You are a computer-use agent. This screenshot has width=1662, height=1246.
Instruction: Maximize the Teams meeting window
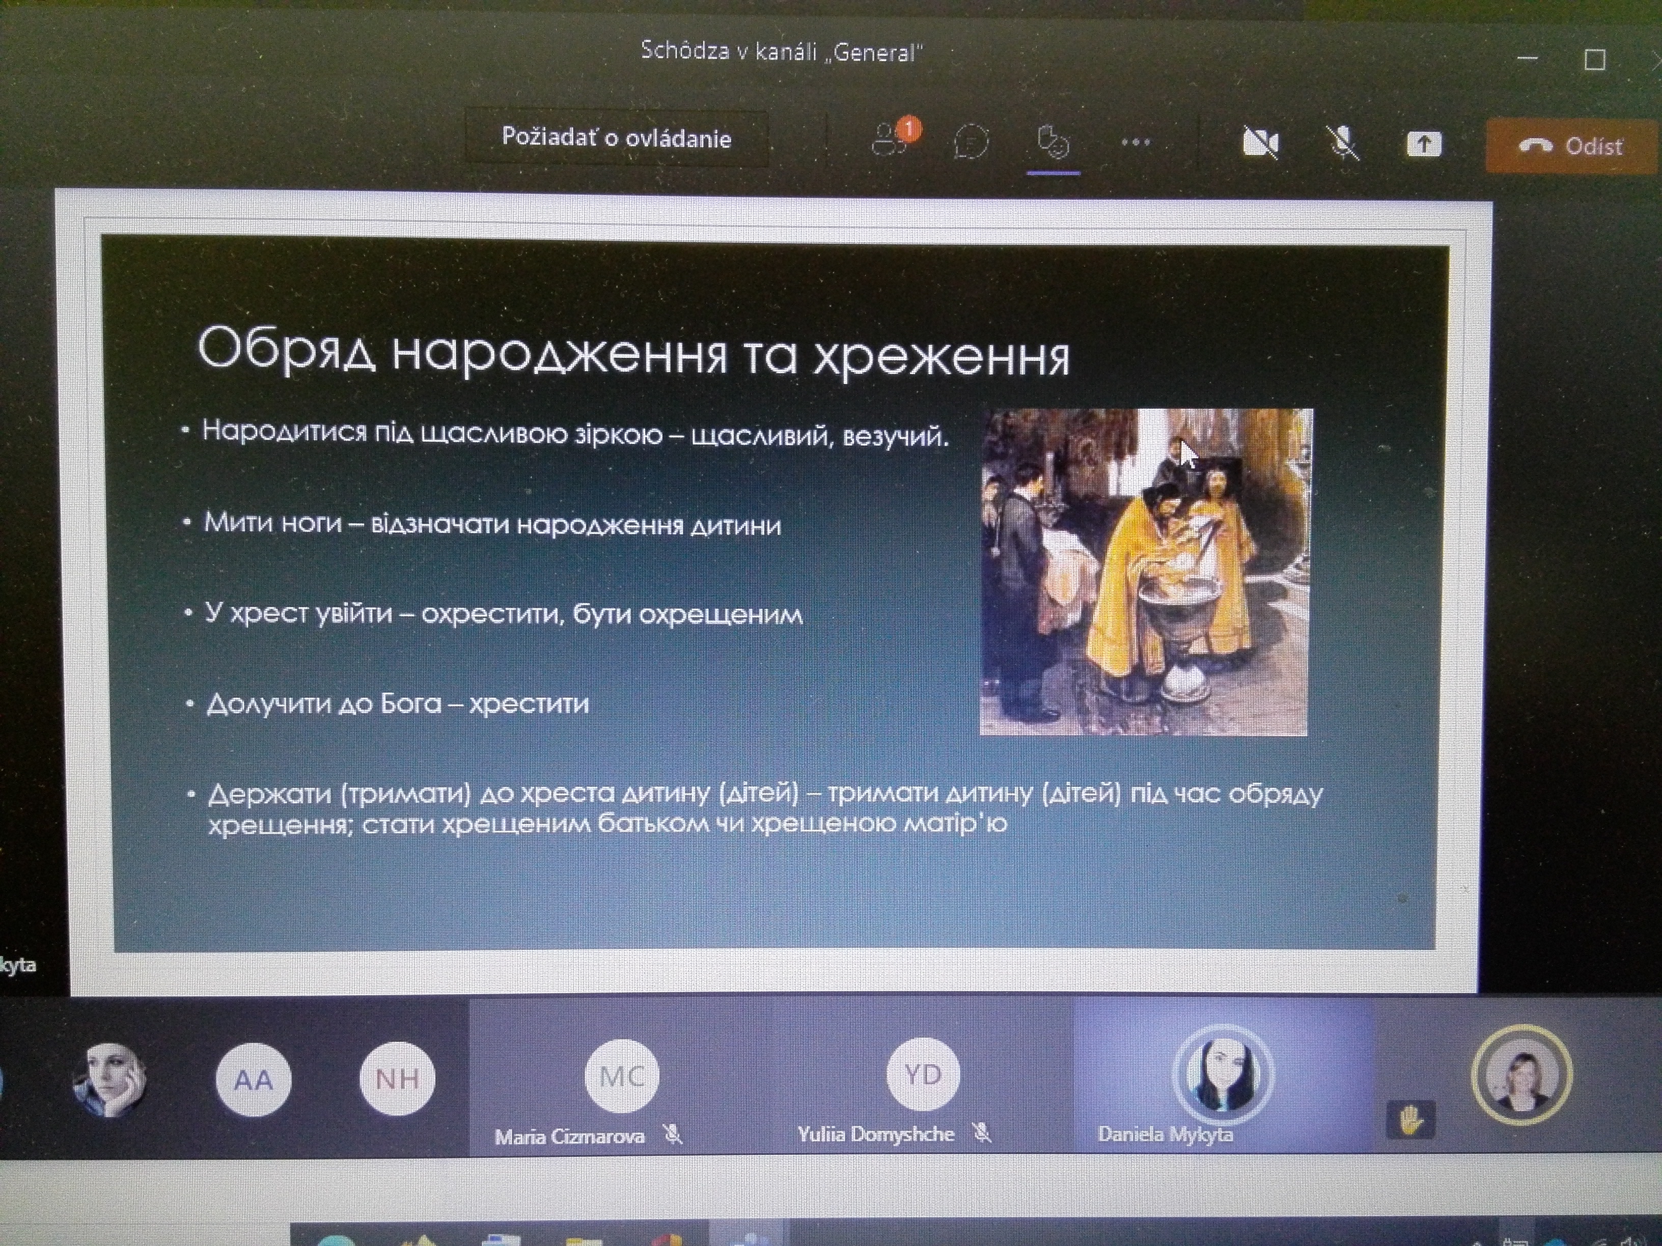point(1595,60)
